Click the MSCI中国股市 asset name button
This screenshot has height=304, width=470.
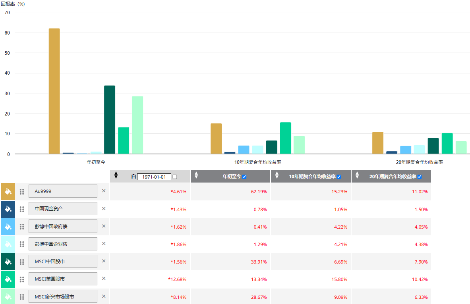click(63, 261)
